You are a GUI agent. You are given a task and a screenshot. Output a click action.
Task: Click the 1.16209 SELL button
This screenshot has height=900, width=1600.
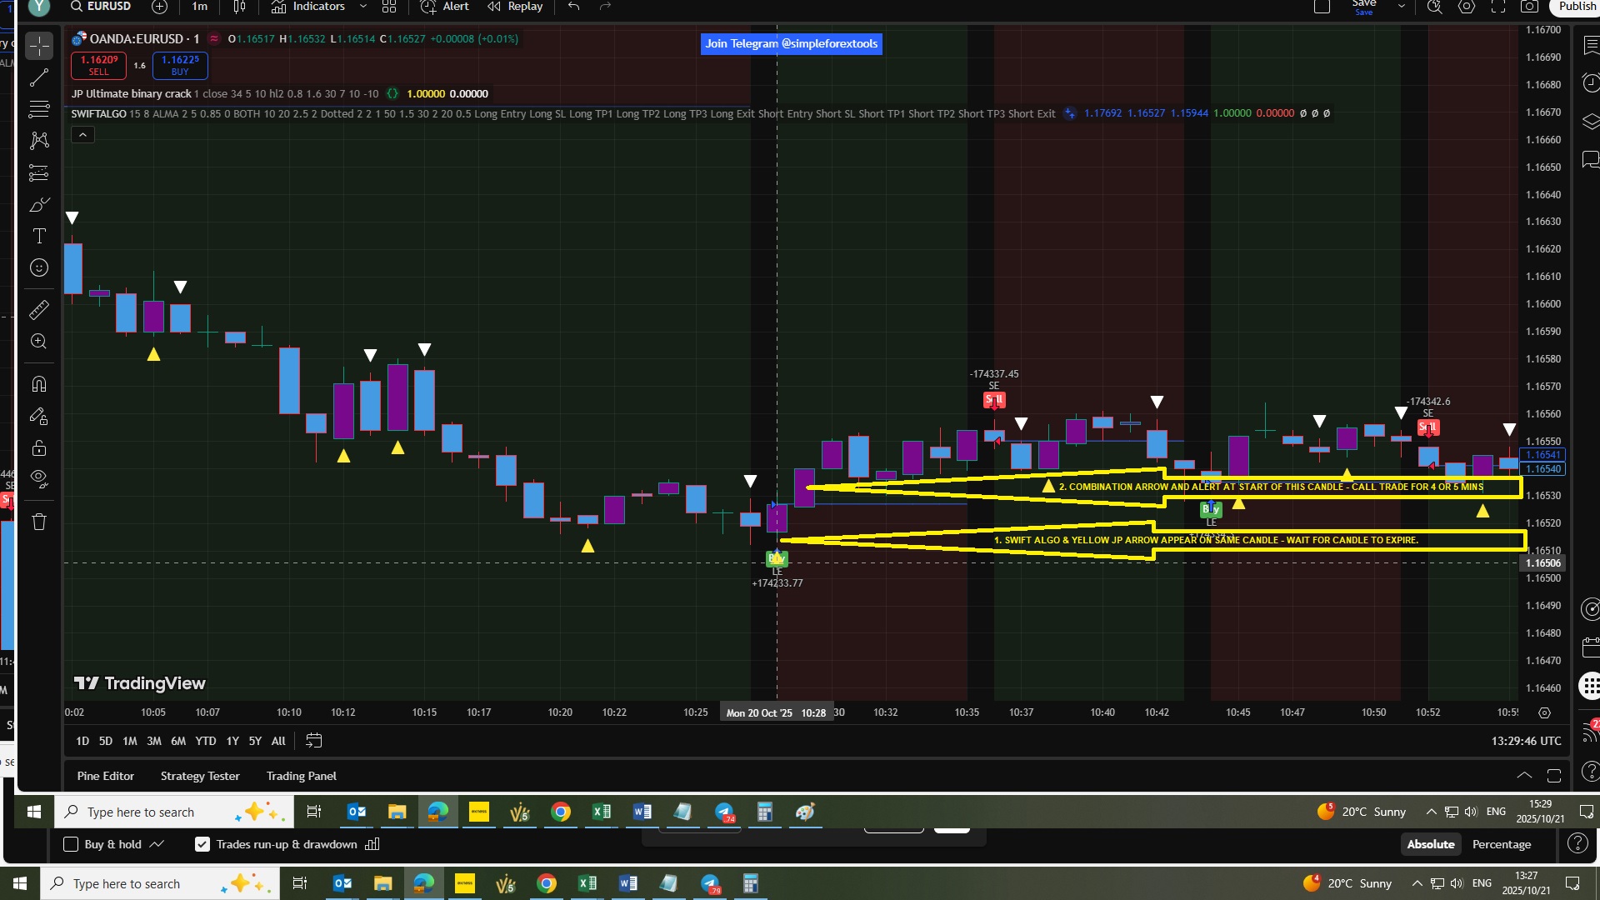98,65
